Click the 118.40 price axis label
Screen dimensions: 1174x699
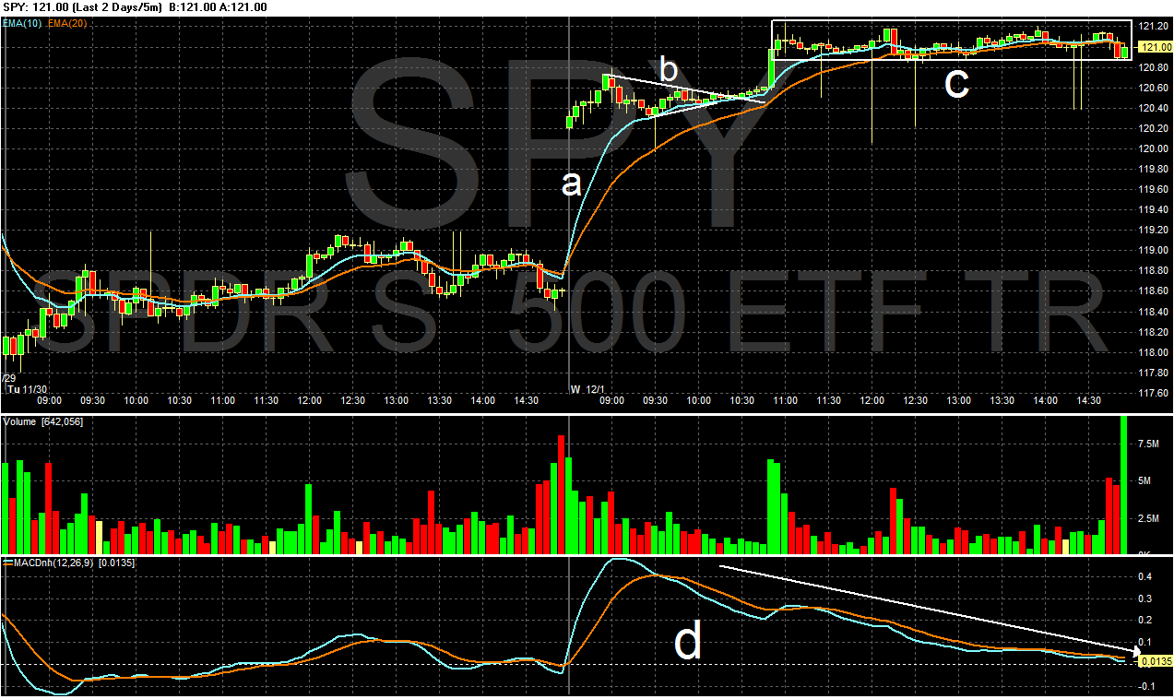click(1156, 312)
